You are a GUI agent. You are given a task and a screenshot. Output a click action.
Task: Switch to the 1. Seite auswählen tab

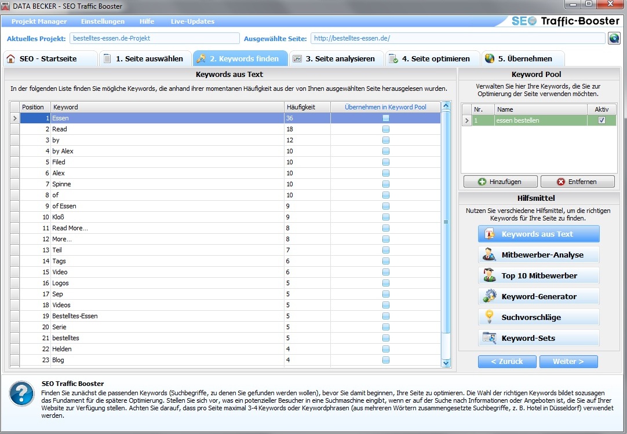[x=147, y=58]
